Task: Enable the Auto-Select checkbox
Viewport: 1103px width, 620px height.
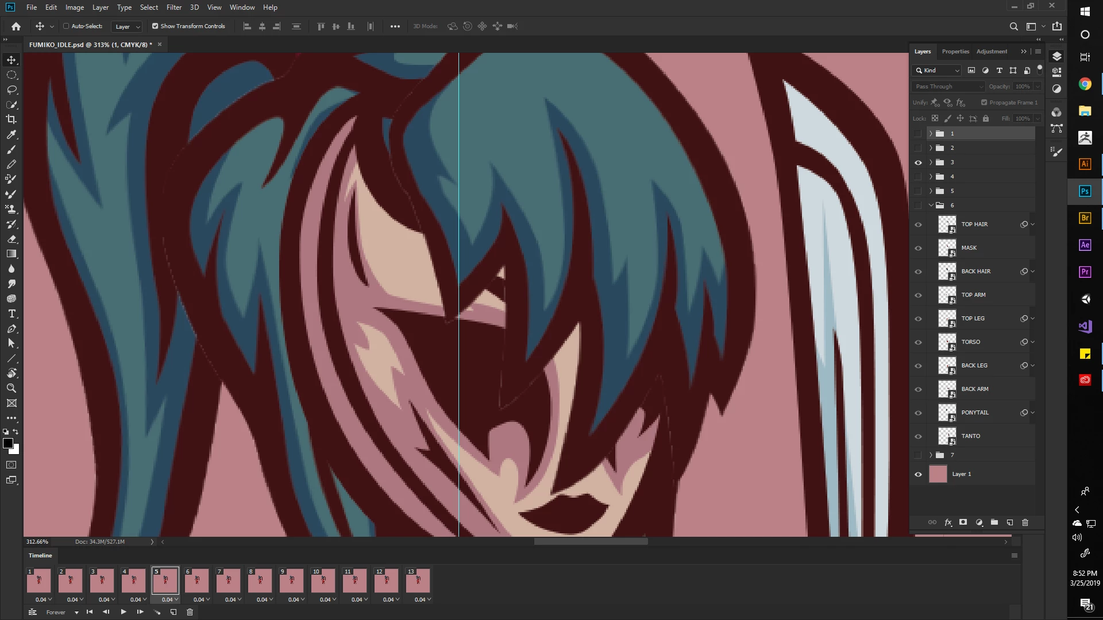Action: pos(66,26)
